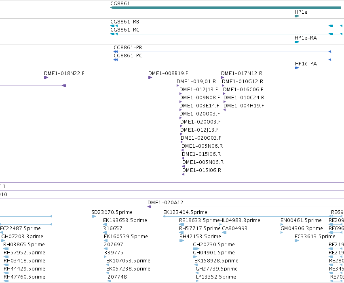Select the EK193653.5prime EST label
Screen dimensions: 344x283
coord(125,220)
